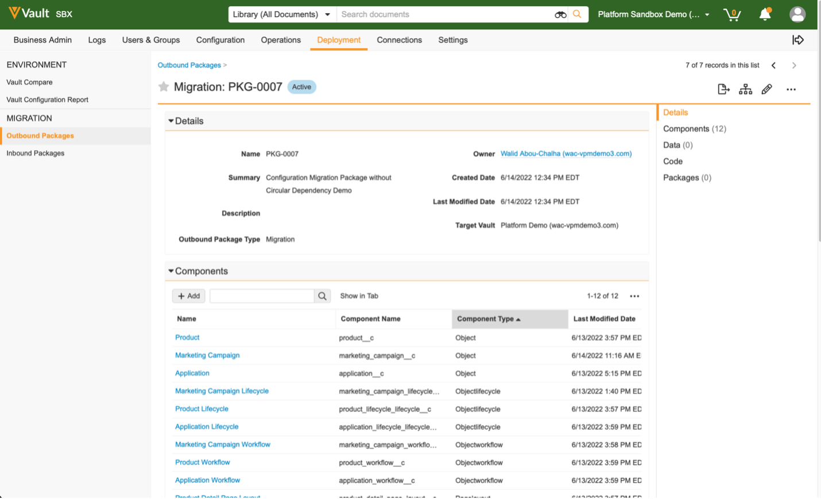Collapse the Details section
Image resolution: width=821 pixels, height=499 pixels.
click(x=171, y=121)
